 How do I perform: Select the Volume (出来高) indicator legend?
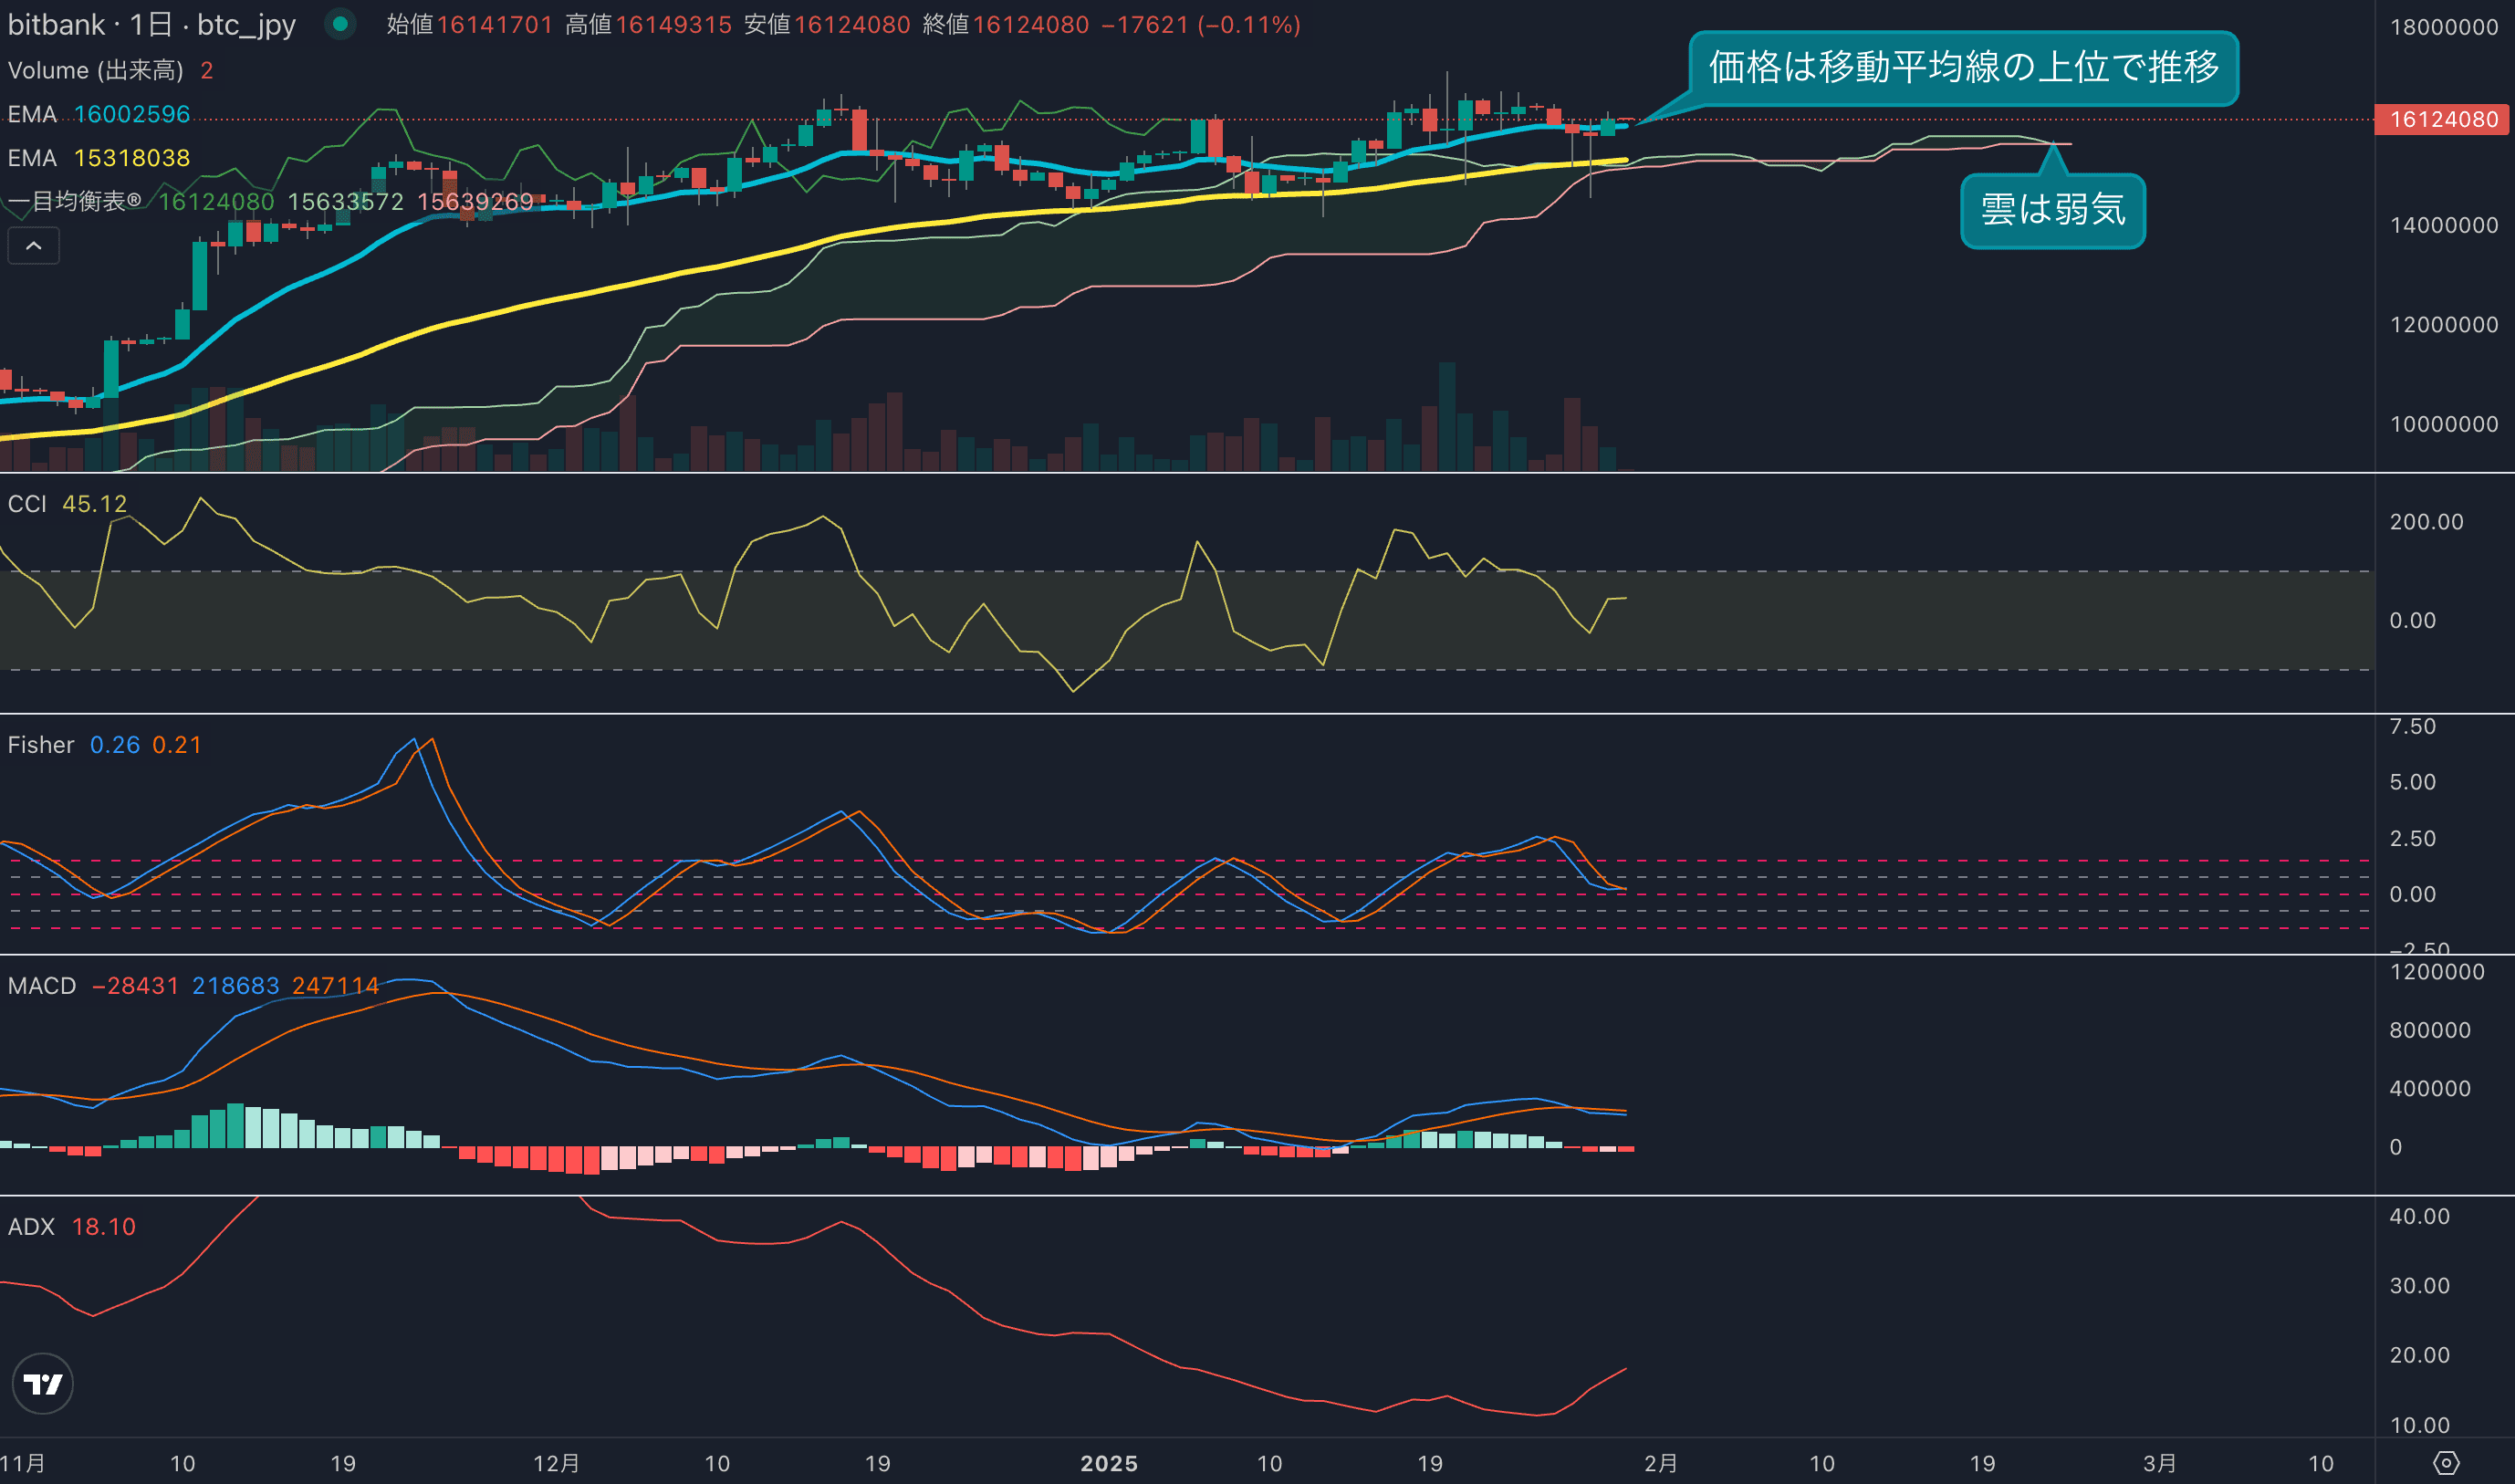96,70
